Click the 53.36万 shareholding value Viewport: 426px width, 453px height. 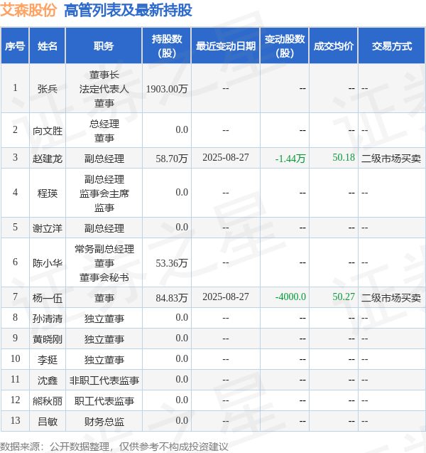172,263
